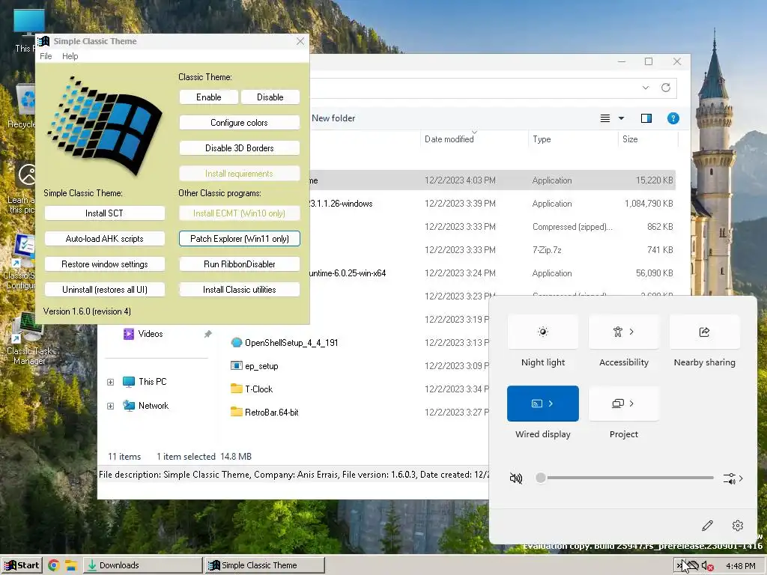
Task: Sort by the Type column header
Action: click(573, 139)
